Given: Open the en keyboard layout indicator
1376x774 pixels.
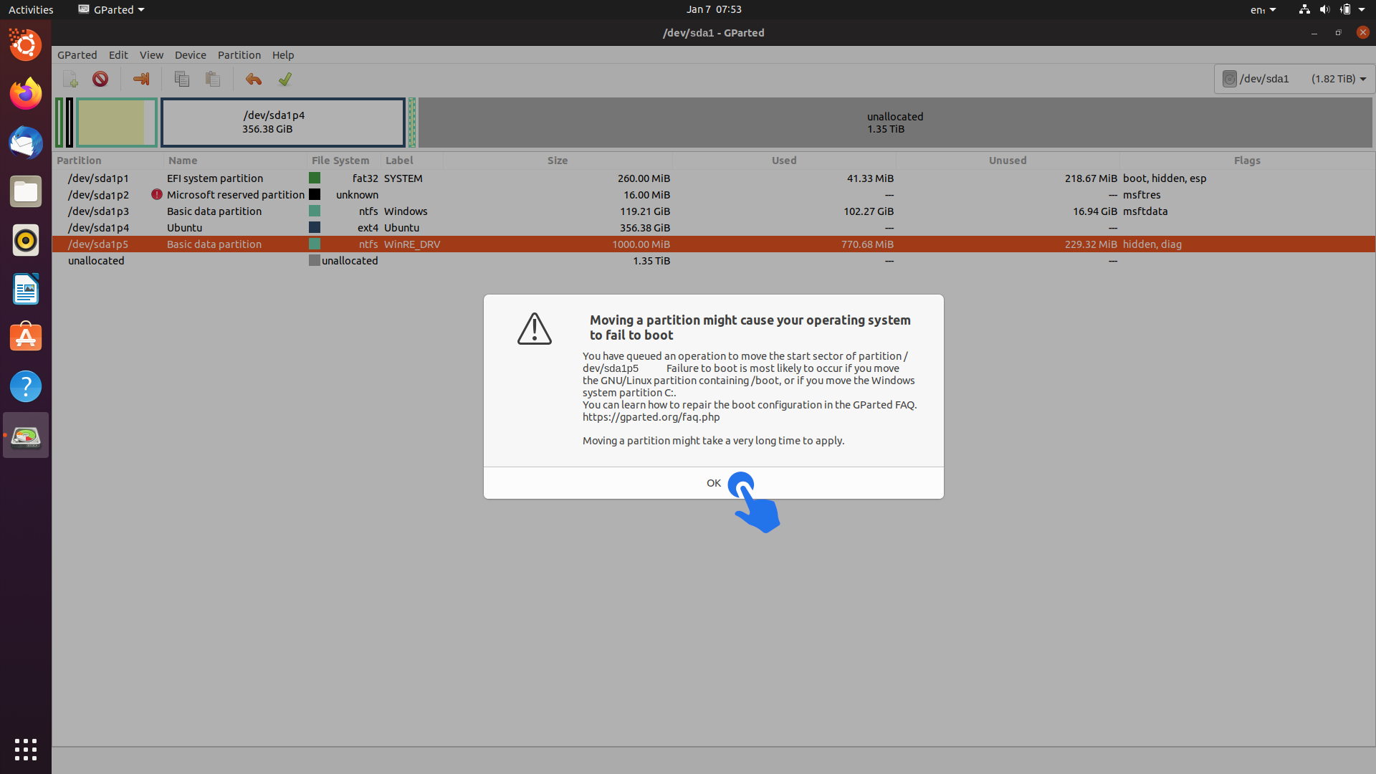Looking at the screenshot, I should (x=1263, y=9).
